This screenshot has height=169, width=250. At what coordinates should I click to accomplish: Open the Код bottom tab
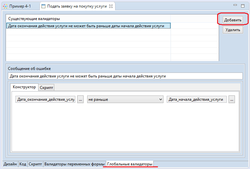click(x=23, y=164)
